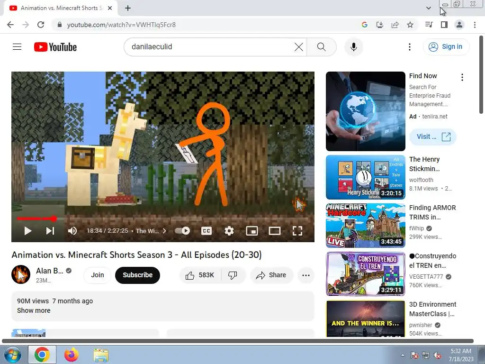The width and height of the screenshot is (485, 364).
Task: Join the channel membership
Action: 98,275
